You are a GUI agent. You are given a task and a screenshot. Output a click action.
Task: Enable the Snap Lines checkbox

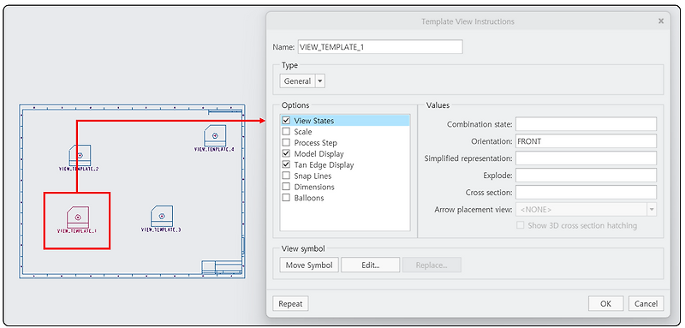point(286,176)
